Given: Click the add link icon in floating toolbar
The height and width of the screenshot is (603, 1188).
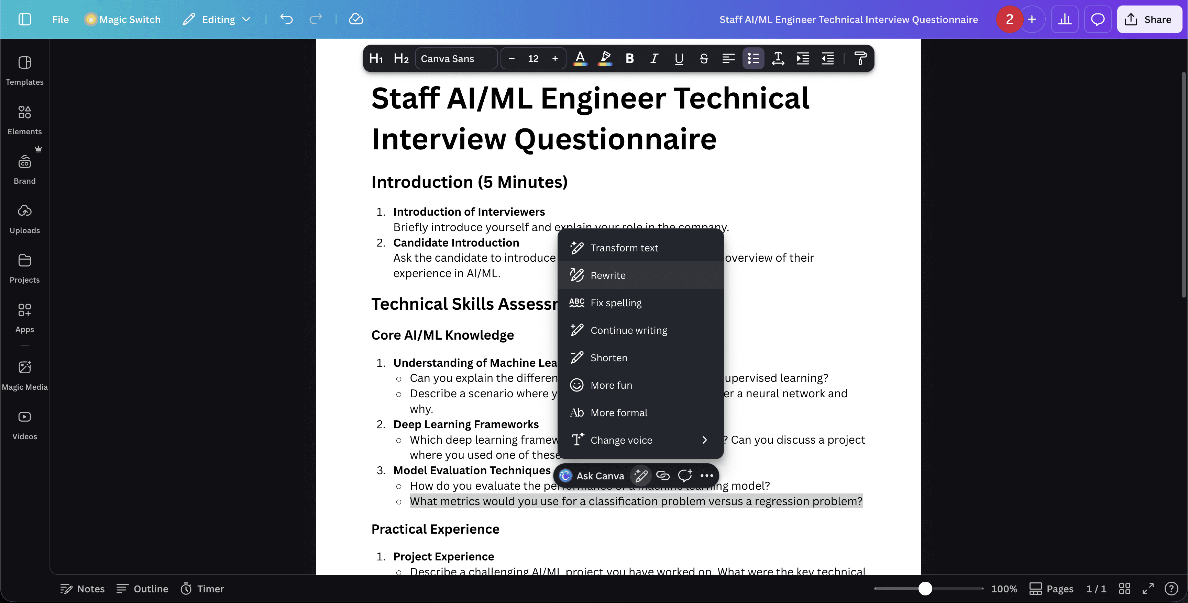Looking at the screenshot, I should [663, 475].
